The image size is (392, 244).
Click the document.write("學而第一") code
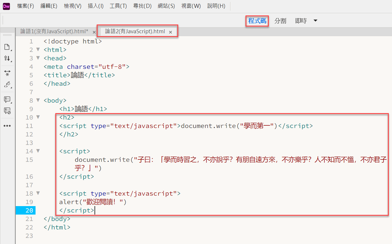click(229, 126)
